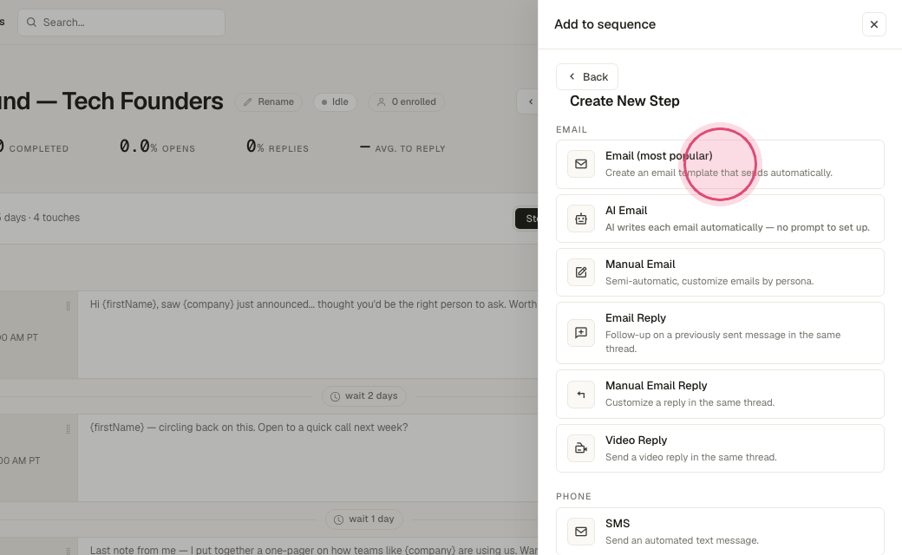Select the Manual Email Reply option
The image size is (902, 555).
pos(720,395)
